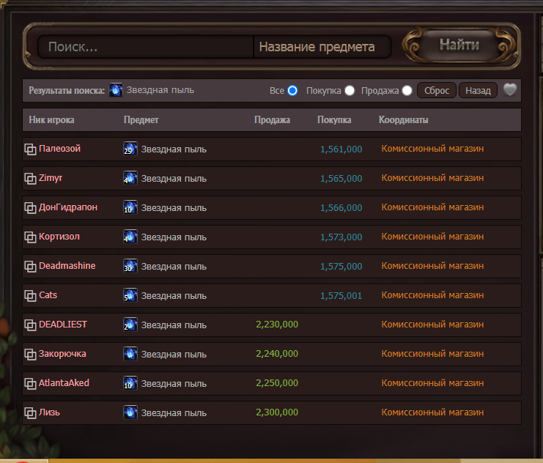Click the copy icon beside Zimyr nickname

coord(31,179)
